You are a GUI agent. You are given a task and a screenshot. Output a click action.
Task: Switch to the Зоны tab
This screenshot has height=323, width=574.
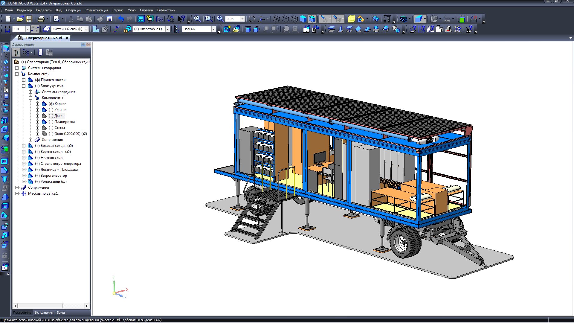point(61,313)
